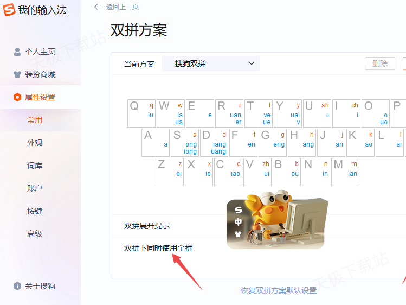Open 装扮商城 in sidebar
Viewport: 406px width, 305px height.
coord(40,75)
